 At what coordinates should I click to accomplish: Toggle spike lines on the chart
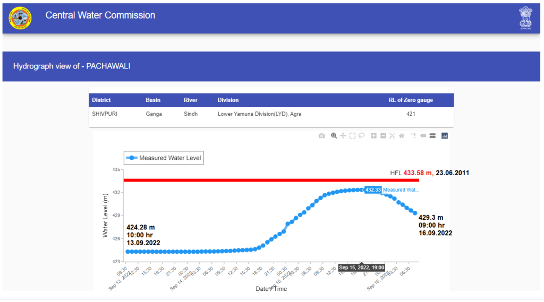click(414, 136)
